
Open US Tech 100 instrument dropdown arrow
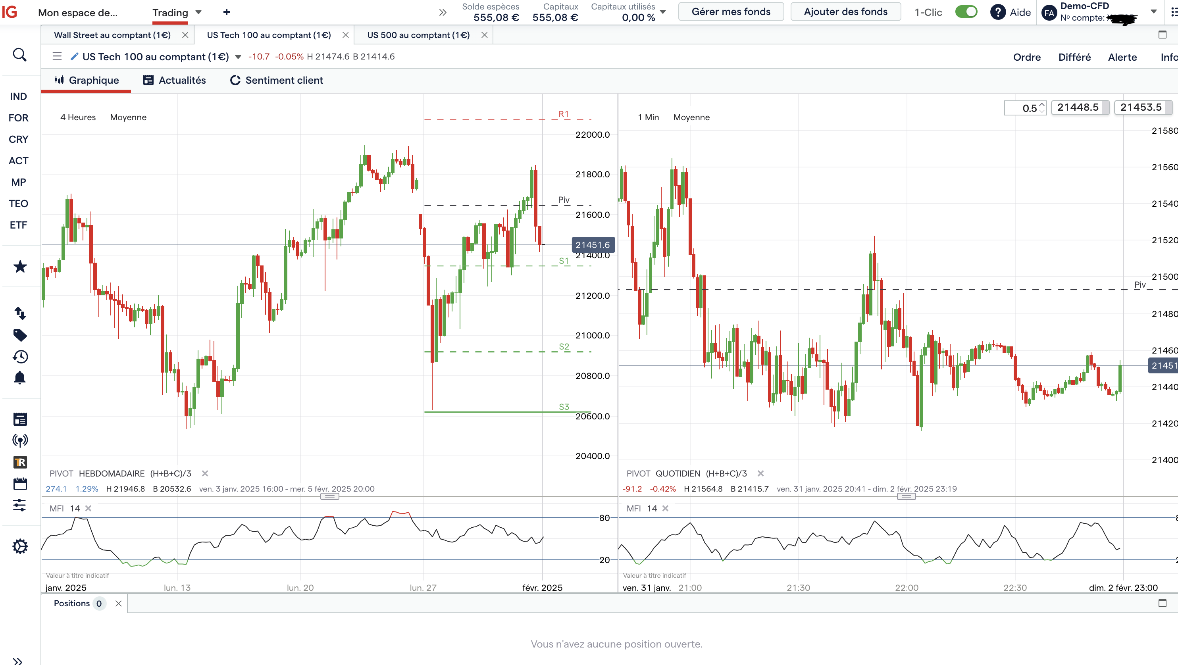pos(238,57)
